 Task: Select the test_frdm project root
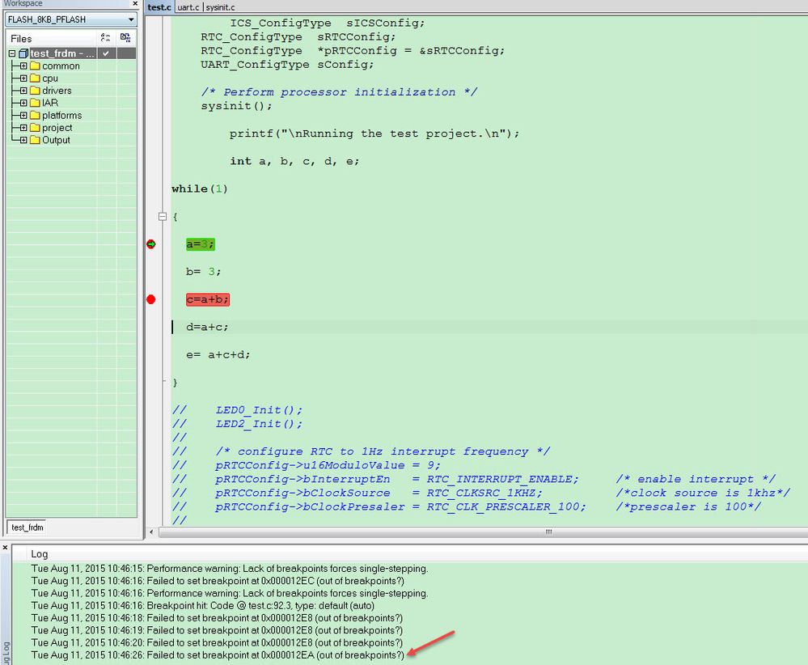click(61, 53)
